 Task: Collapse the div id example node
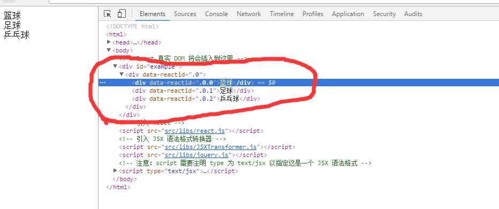[115, 66]
